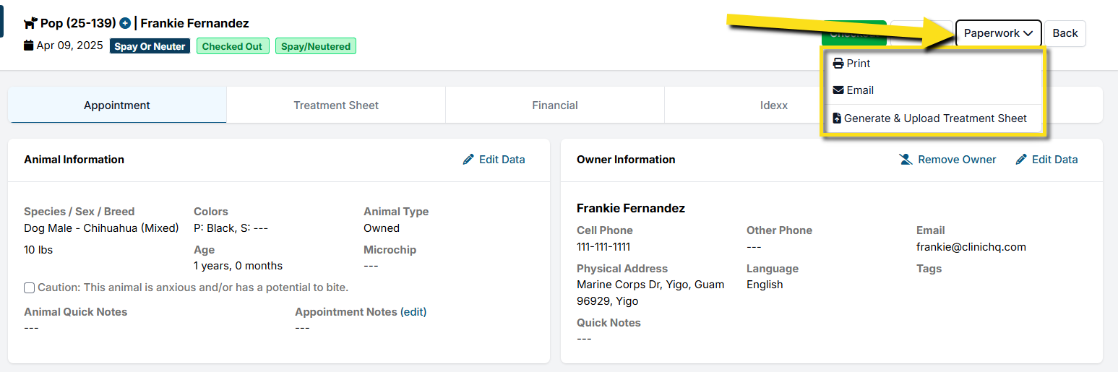Open the Paperwork dropdown button
The width and height of the screenshot is (1118, 372).
click(998, 33)
